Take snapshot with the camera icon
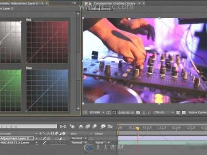Viewport: 207px width, 155px height. click(138, 112)
